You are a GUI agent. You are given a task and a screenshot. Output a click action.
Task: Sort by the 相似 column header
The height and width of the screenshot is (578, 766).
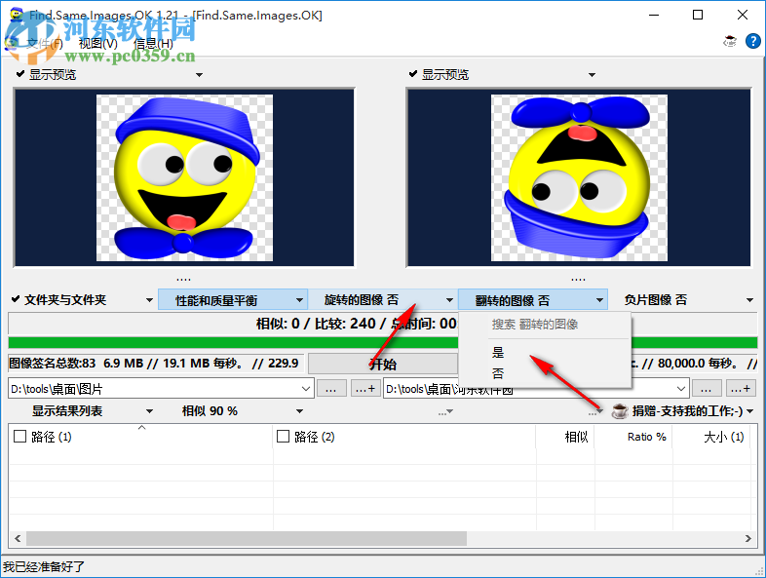click(565, 437)
